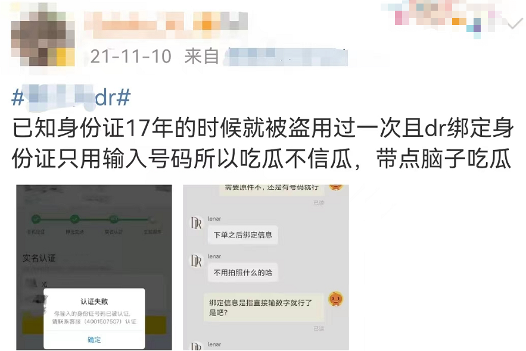
Task: Click the second green progress step circle
Action: [x=75, y=219]
